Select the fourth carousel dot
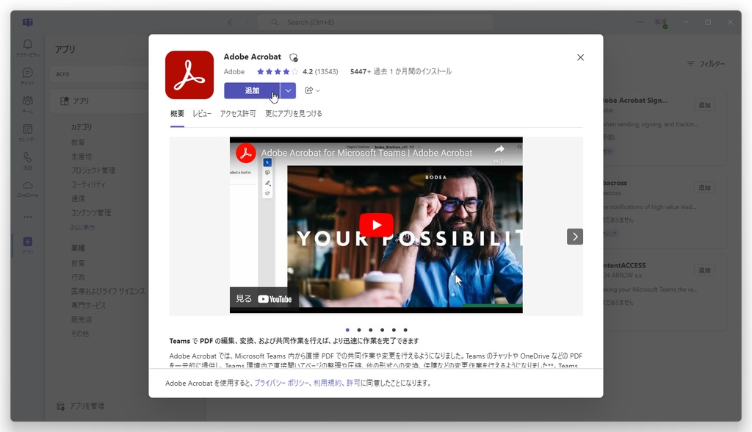Screen dimensions: 752x432 [x=382, y=330]
